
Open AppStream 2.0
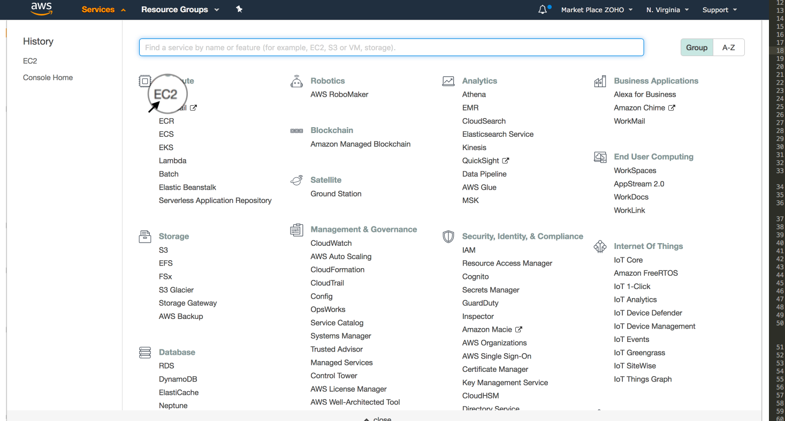point(639,184)
